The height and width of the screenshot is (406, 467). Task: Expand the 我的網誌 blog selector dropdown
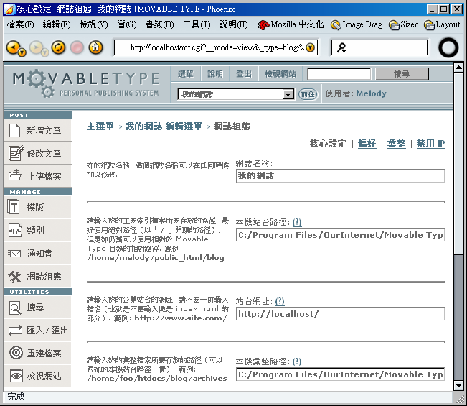(288, 95)
